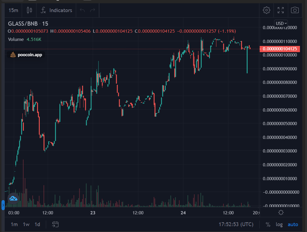Image resolution: width=307 pixels, height=232 pixels.
Task: Expand the left side panel with the blue arrow
Action: pos(3,205)
